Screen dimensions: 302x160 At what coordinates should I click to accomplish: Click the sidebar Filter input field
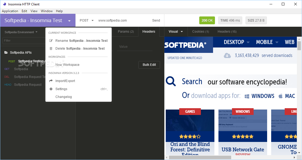click(x=24, y=40)
